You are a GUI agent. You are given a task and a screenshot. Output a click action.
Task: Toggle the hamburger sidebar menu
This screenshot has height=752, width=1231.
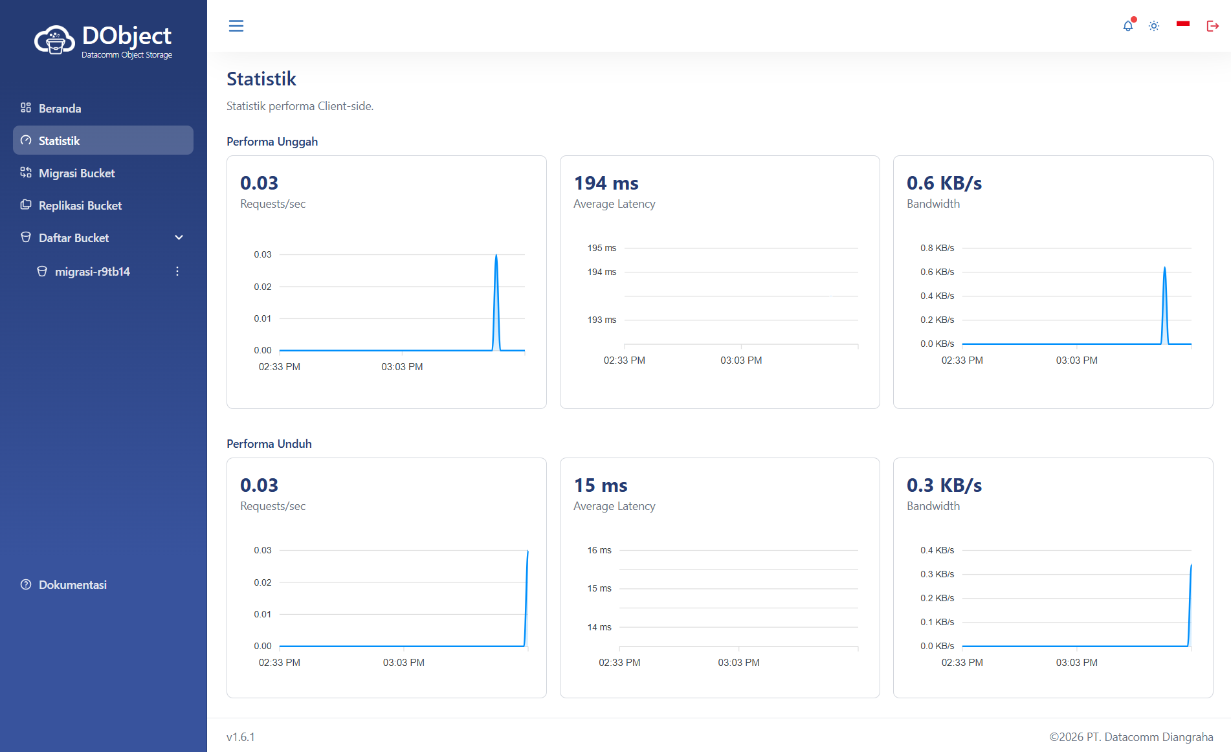click(x=236, y=26)
